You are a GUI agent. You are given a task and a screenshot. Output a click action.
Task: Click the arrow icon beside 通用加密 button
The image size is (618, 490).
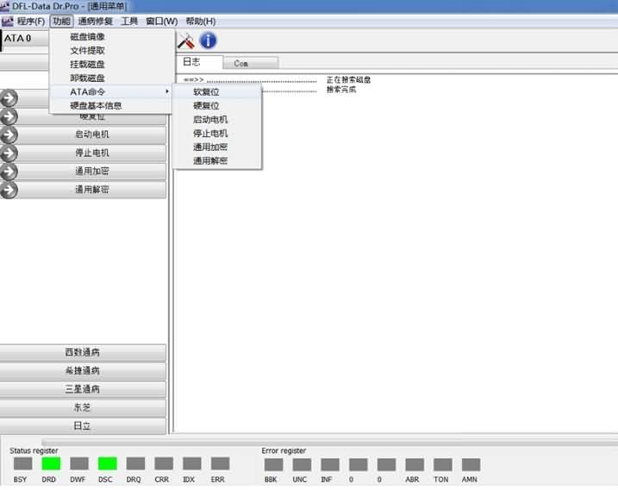[9, 171]
